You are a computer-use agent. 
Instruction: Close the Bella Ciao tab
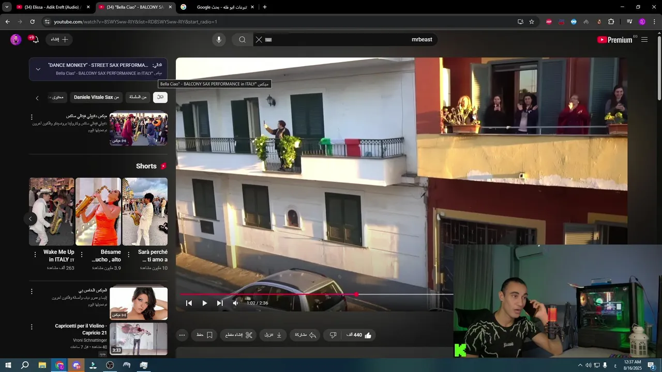(x=170, y=7)
